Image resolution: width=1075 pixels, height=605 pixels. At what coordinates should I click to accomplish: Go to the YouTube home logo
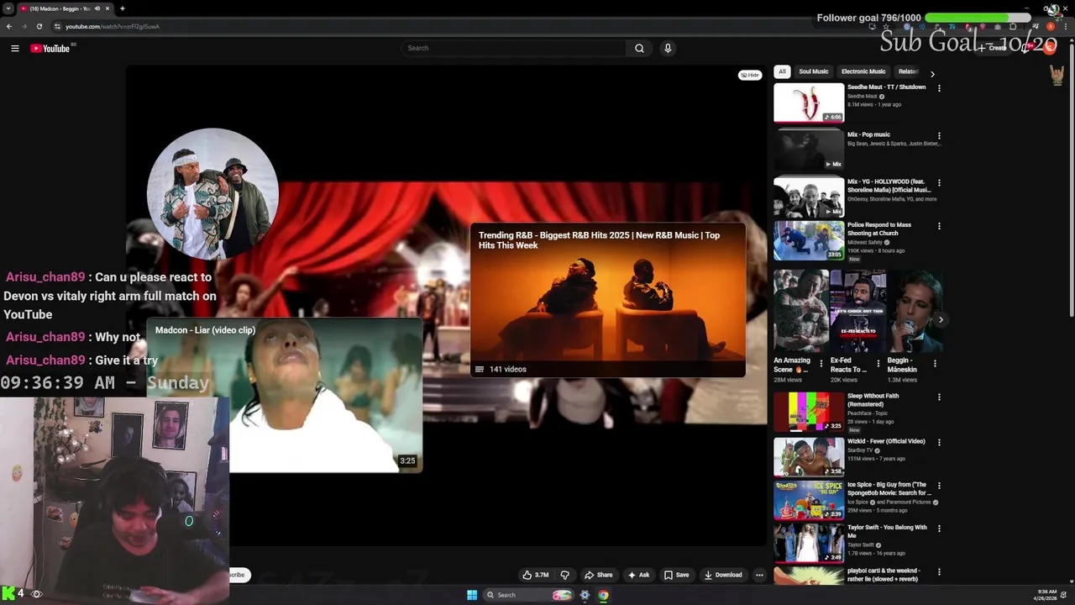(52, 49)
